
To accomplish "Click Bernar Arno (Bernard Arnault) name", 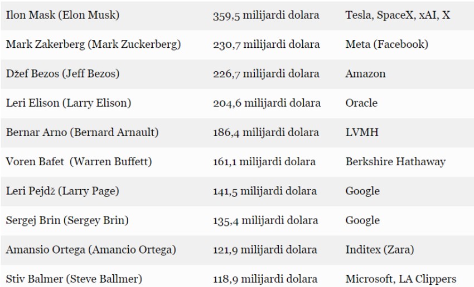I will 82,132.
